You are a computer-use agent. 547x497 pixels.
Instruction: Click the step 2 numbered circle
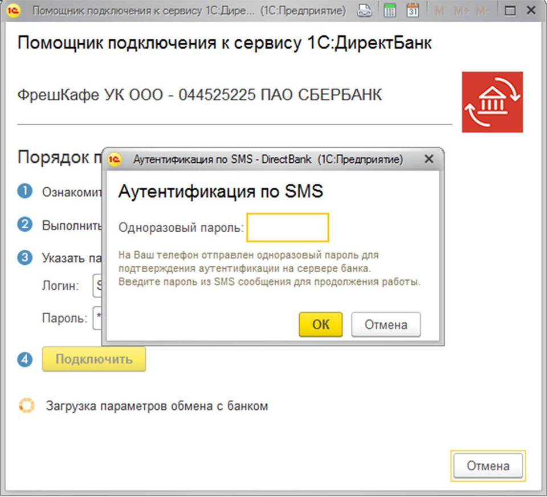point(25,224)
